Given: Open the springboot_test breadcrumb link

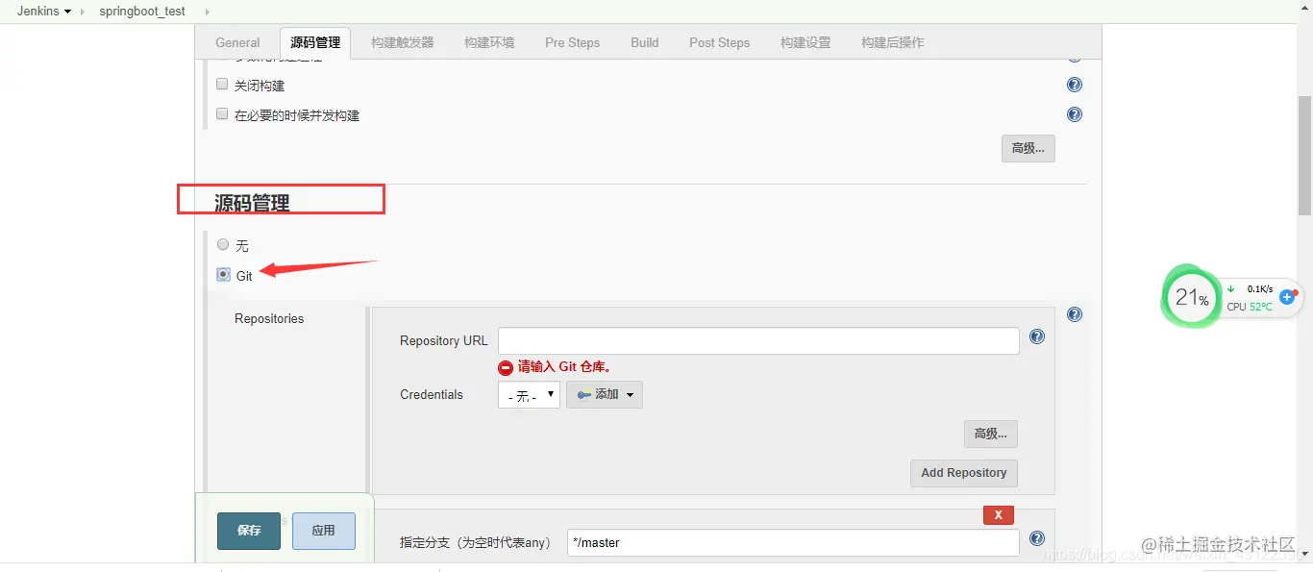Looking at the screenshot, I should [142, 12].
